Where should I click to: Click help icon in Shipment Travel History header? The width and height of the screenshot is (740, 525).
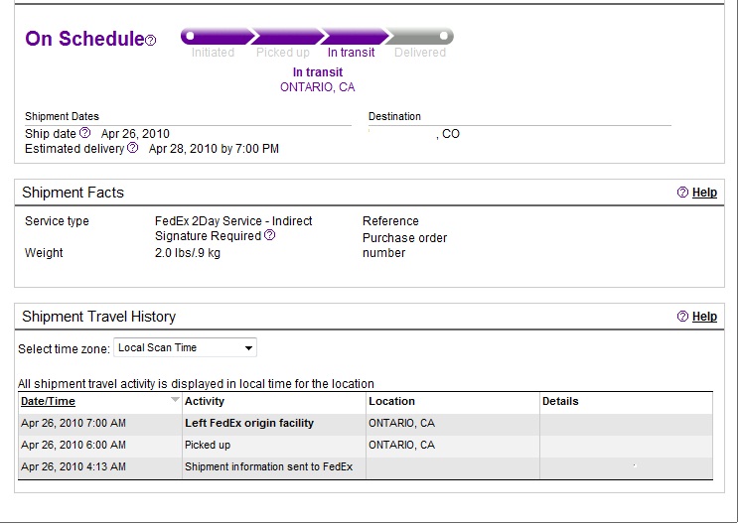click(682, 317)
